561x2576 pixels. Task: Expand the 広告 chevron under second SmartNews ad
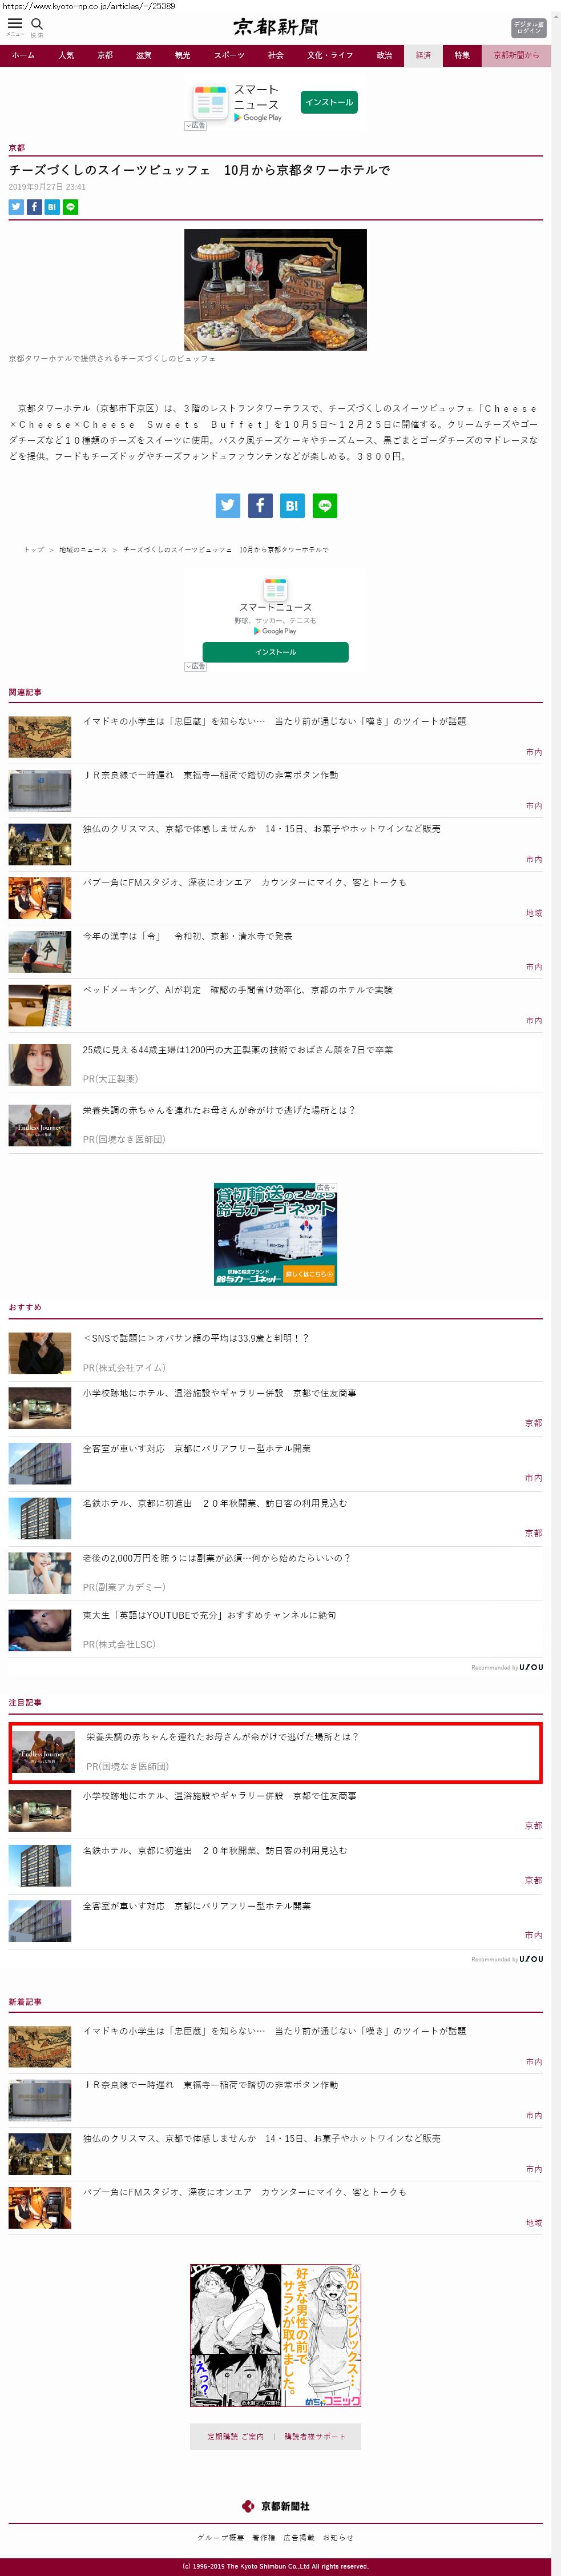195,666
